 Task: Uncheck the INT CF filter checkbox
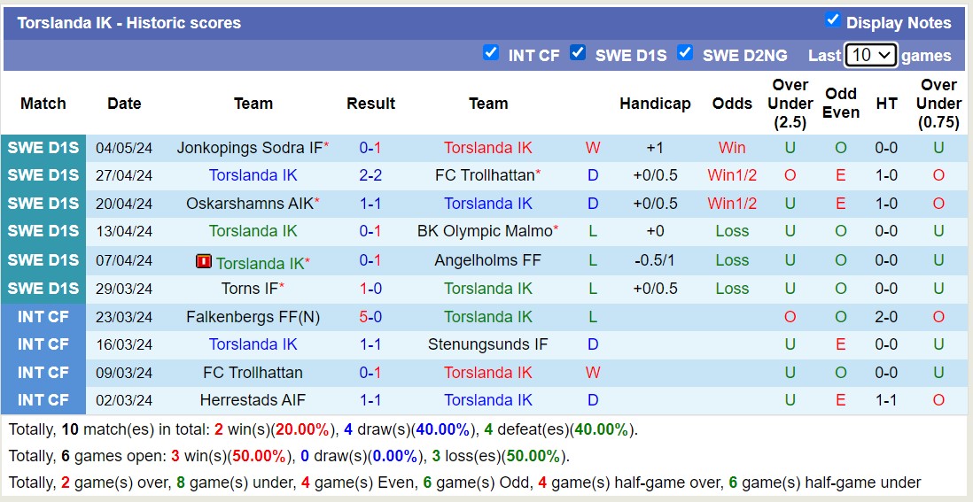490,53
